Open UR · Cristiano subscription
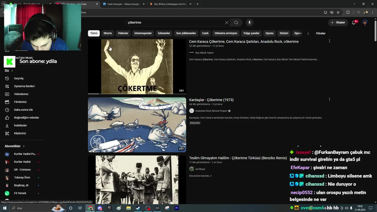Viewport: 377px width, 212px height. pos(22,170)
